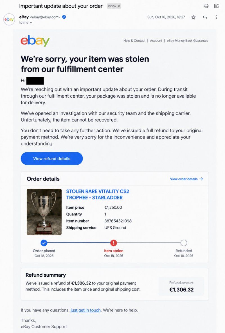Viewport: 225px width, 333px height.
Task: Open eBay Money Back Guarantee link
Action: (x=188, y=41)
